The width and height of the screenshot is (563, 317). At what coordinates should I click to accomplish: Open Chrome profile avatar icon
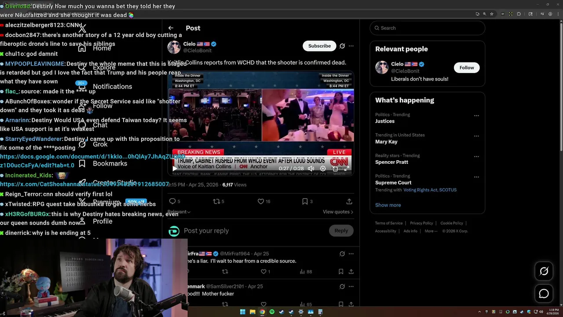(550, 14)
